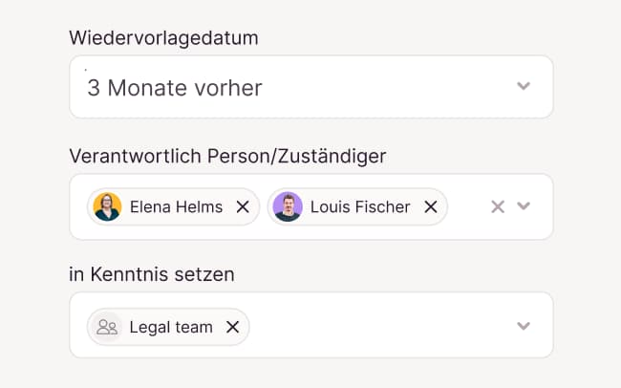This screenshot has height=388, width=621.
Task: Remove Legal team from notify list
Action: [x=232, y=327]
